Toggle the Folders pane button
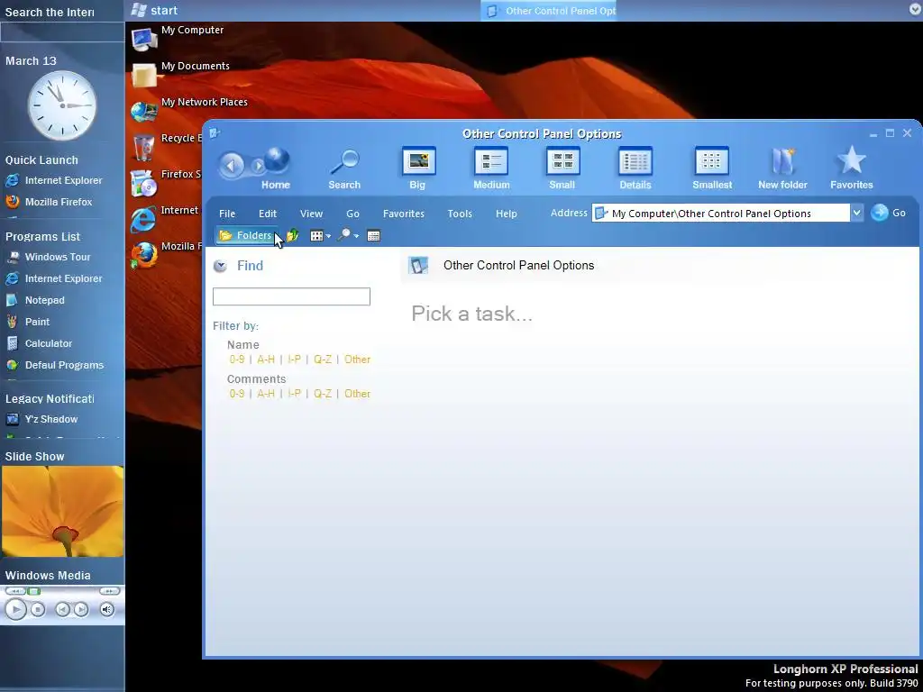This screenshot has height=692, width=923. point(245,236)
